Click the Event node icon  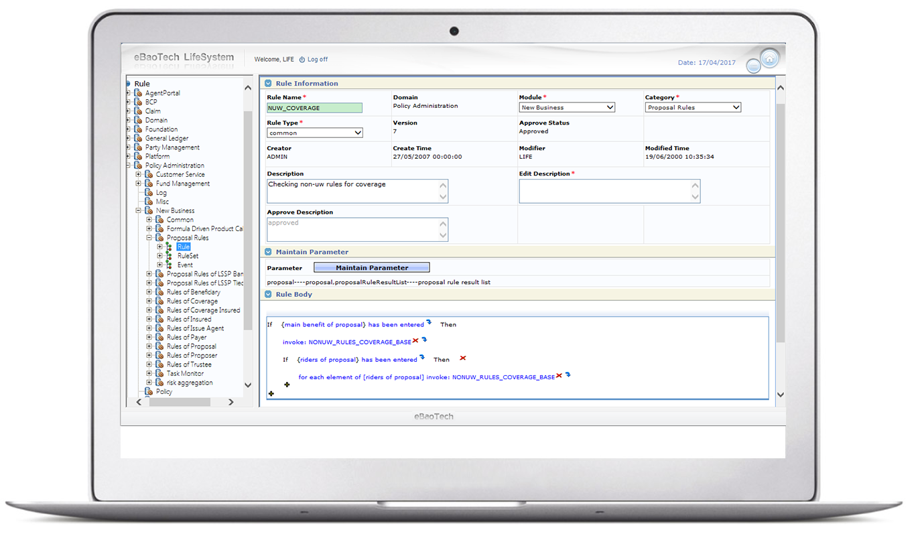pos(169,265)
